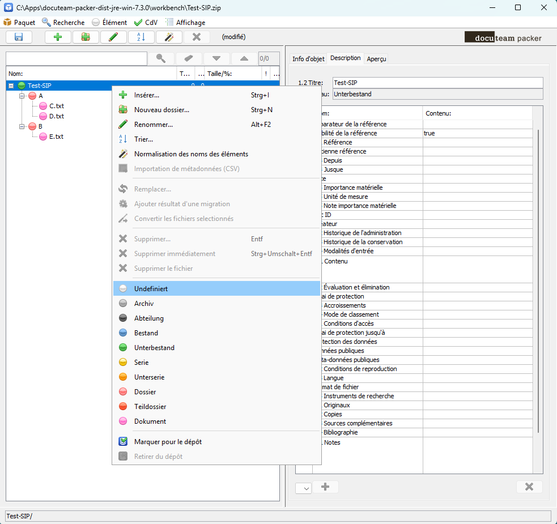Click the magnifier search button
Screen dimensions: 557x524
tap(161, 58)
